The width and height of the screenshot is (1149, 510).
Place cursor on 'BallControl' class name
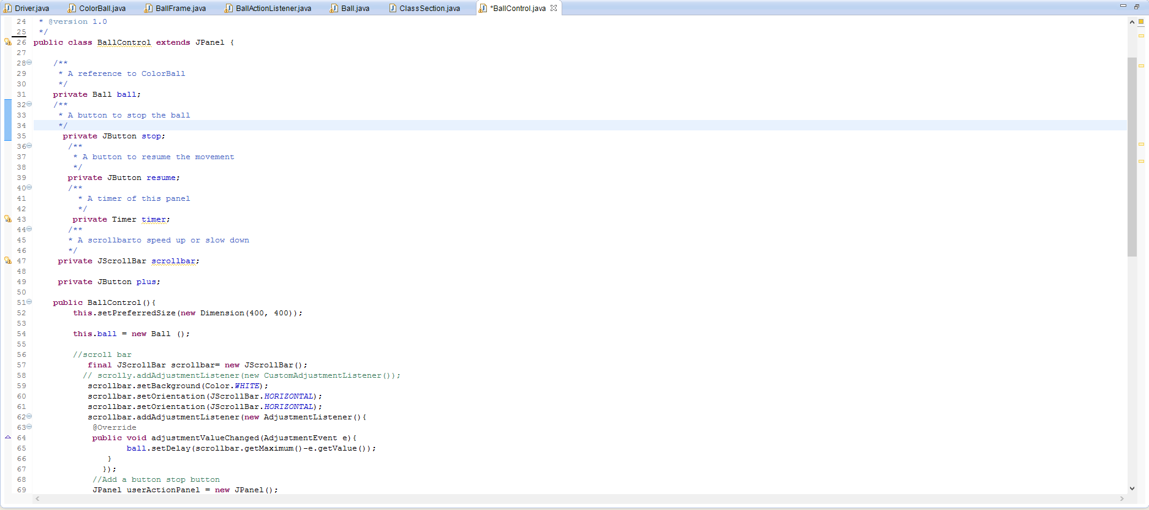(x=124, y=42)
